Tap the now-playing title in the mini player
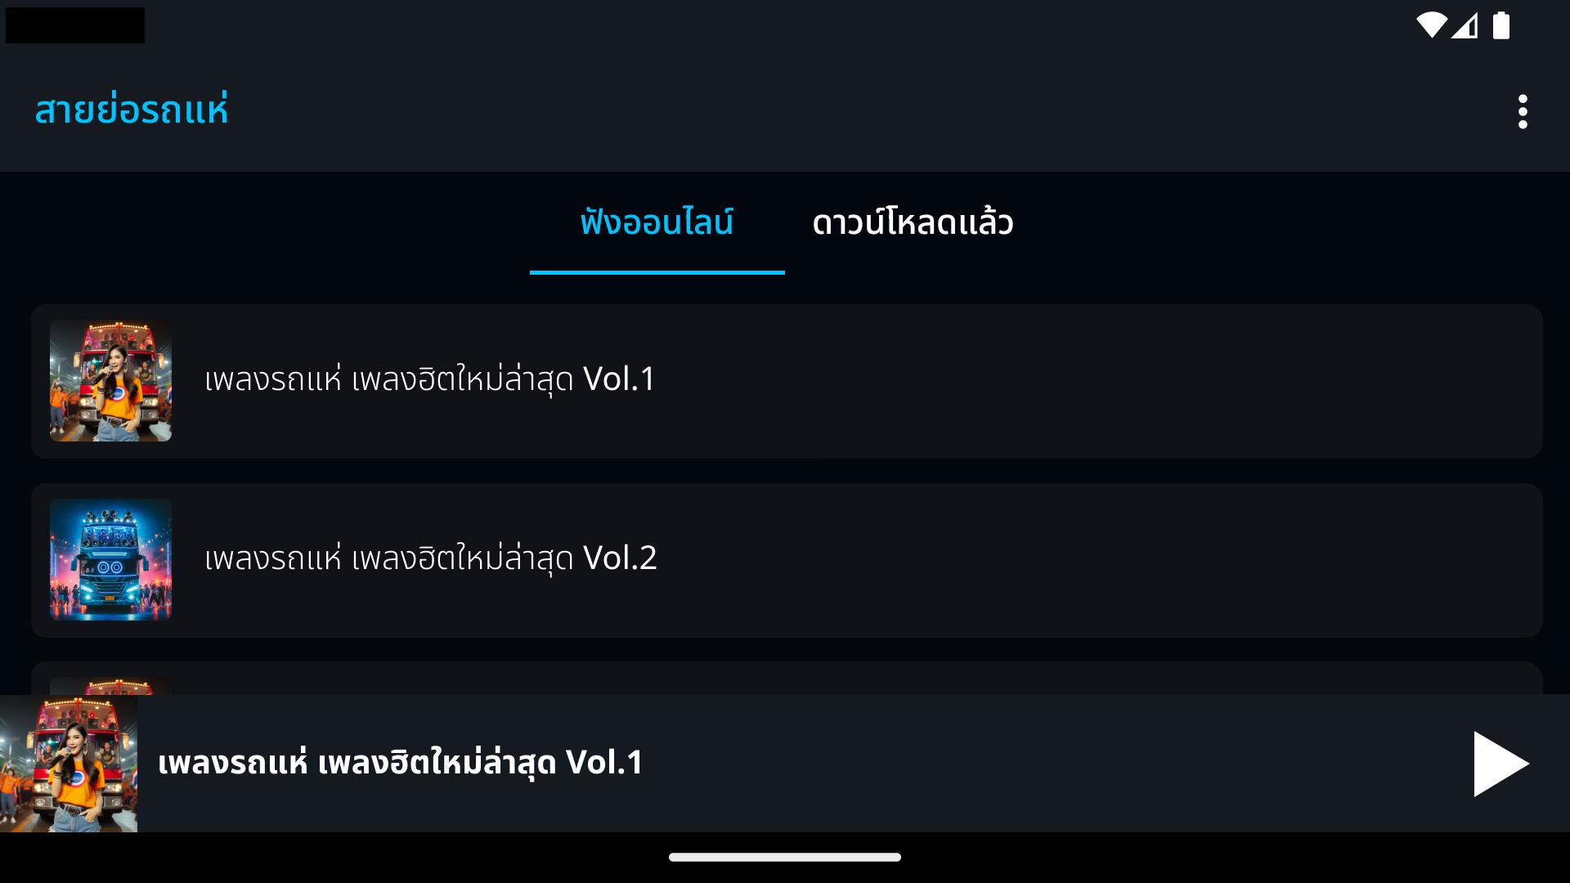 (401, 762)
